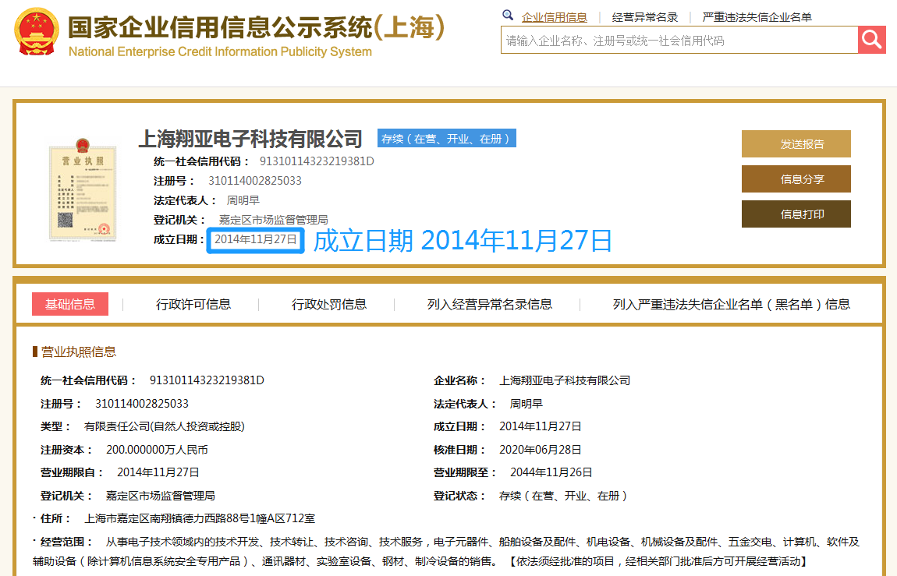The height and width of the screenshot is (576, 897).
Task: Click the registered capital value 200.000000万人民币
Action: (x=157, y=450)
